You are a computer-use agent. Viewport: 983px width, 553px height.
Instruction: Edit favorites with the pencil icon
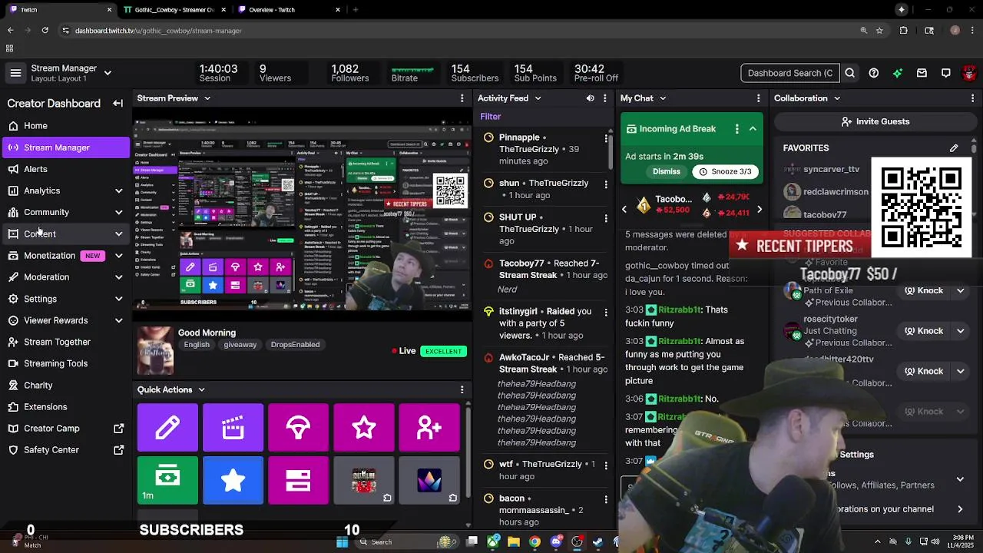coord(954,147)
